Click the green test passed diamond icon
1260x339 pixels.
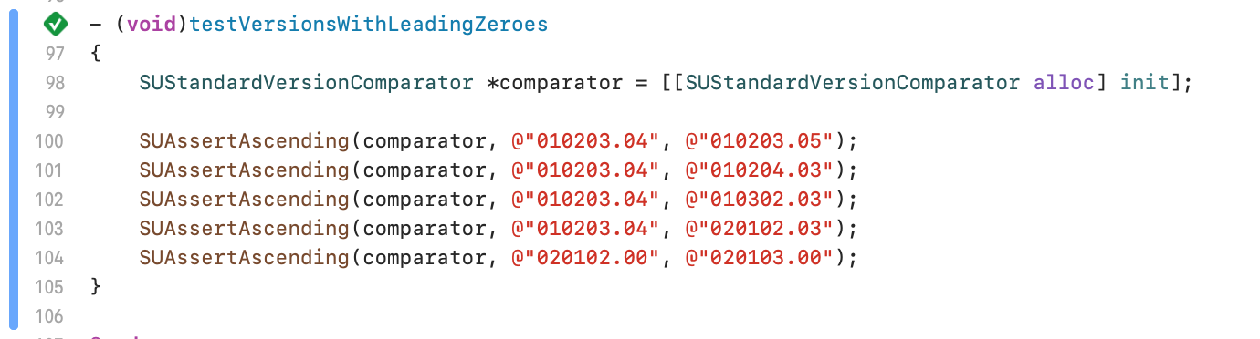[x=55, y=24]
